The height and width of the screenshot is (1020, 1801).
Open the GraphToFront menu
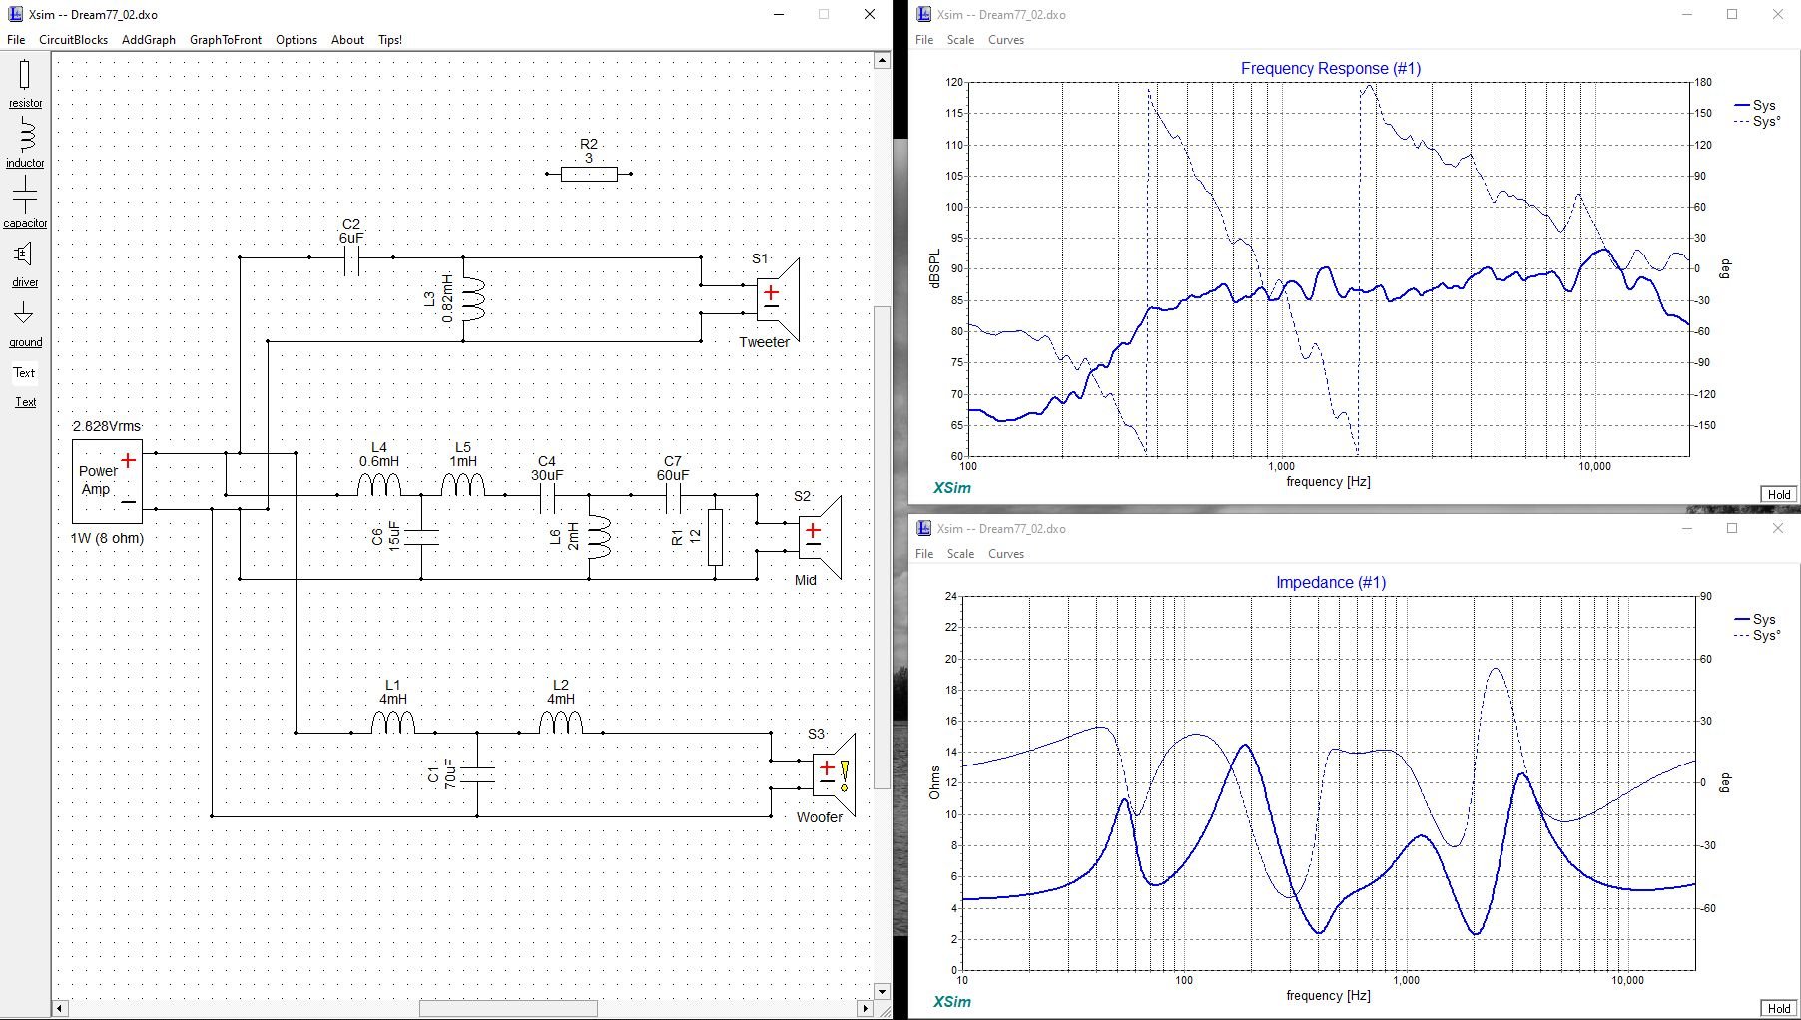click(x=226, y=40)
